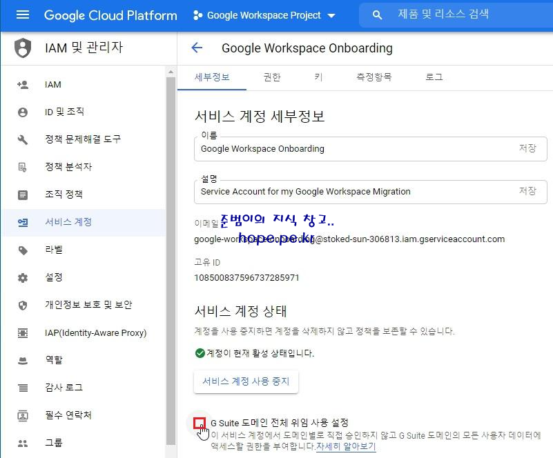Open IAP(Identity-Aware Proxy) sidebar item
This screenshot has width=553, height=458.
tap(84, 332)
